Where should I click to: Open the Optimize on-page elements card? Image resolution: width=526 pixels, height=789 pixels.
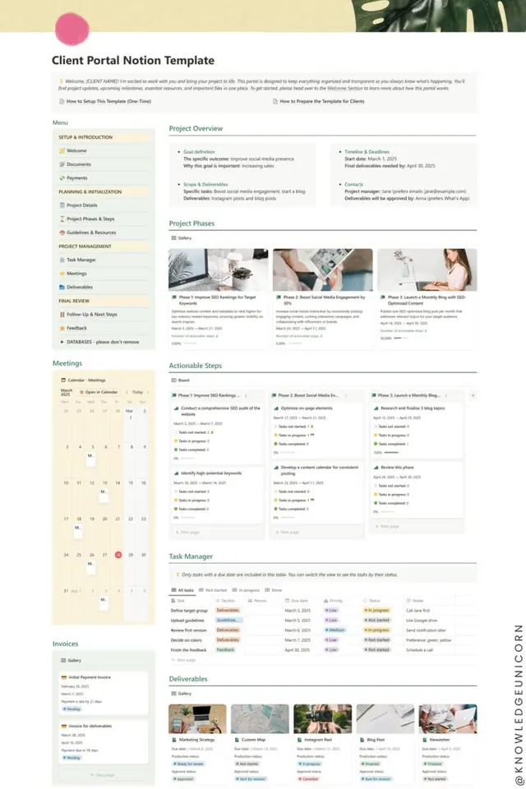(316, 429)
